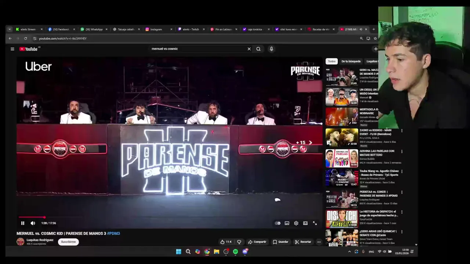Open a new browser tab

(373, 29)
